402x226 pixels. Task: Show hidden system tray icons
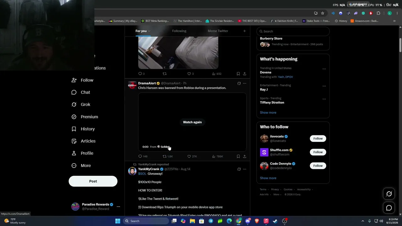tap(363, 221)
